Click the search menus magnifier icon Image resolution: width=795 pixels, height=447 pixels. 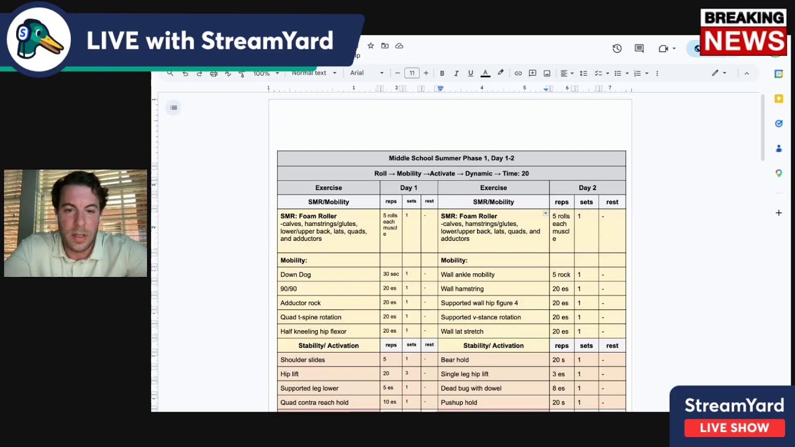tap(170, 73)
